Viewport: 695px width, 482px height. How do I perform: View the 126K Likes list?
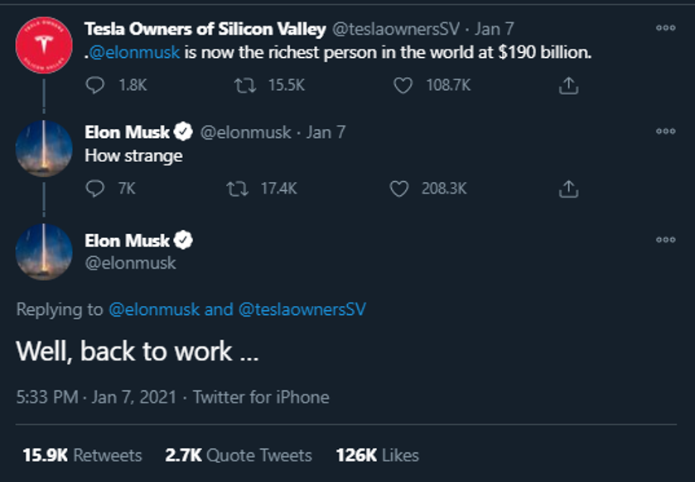tap(377, 456)
